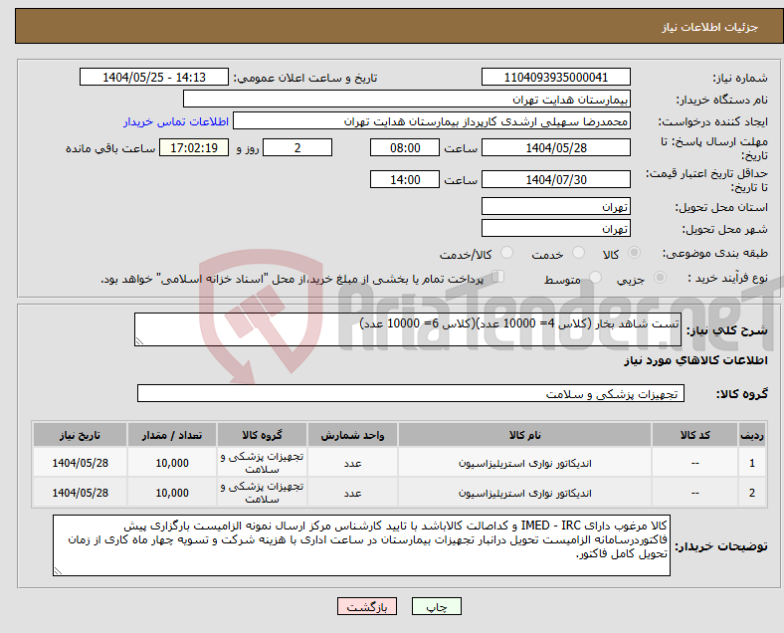
Task: Click the row number 1 cell
Action: (x=751, y=463)
